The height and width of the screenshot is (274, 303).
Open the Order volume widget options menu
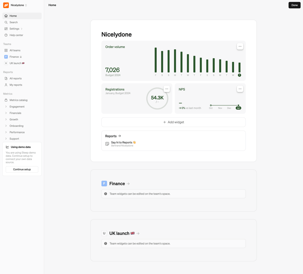click(240, 46)
